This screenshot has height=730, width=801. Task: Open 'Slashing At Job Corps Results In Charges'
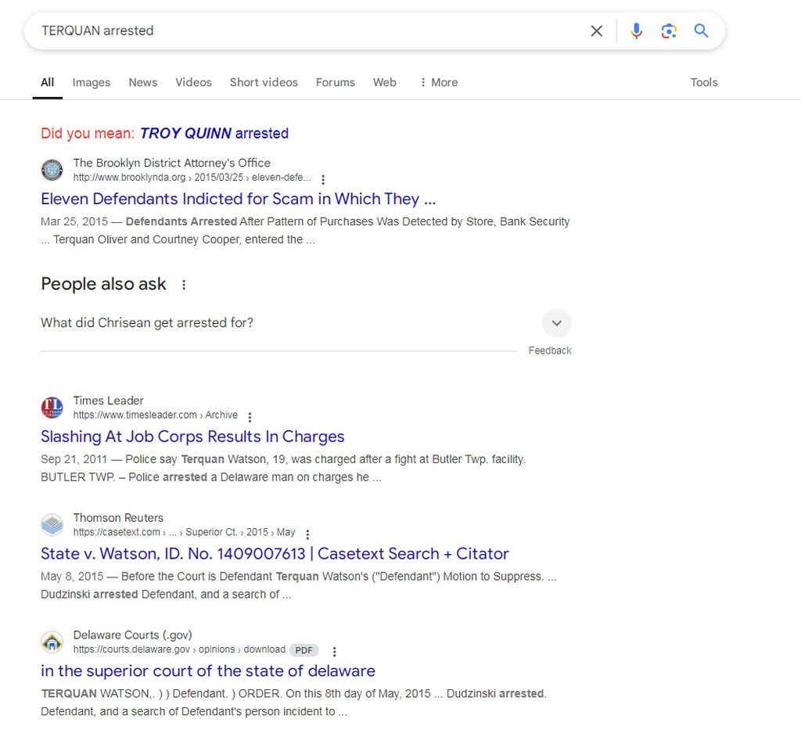click(x=192, y=437)
